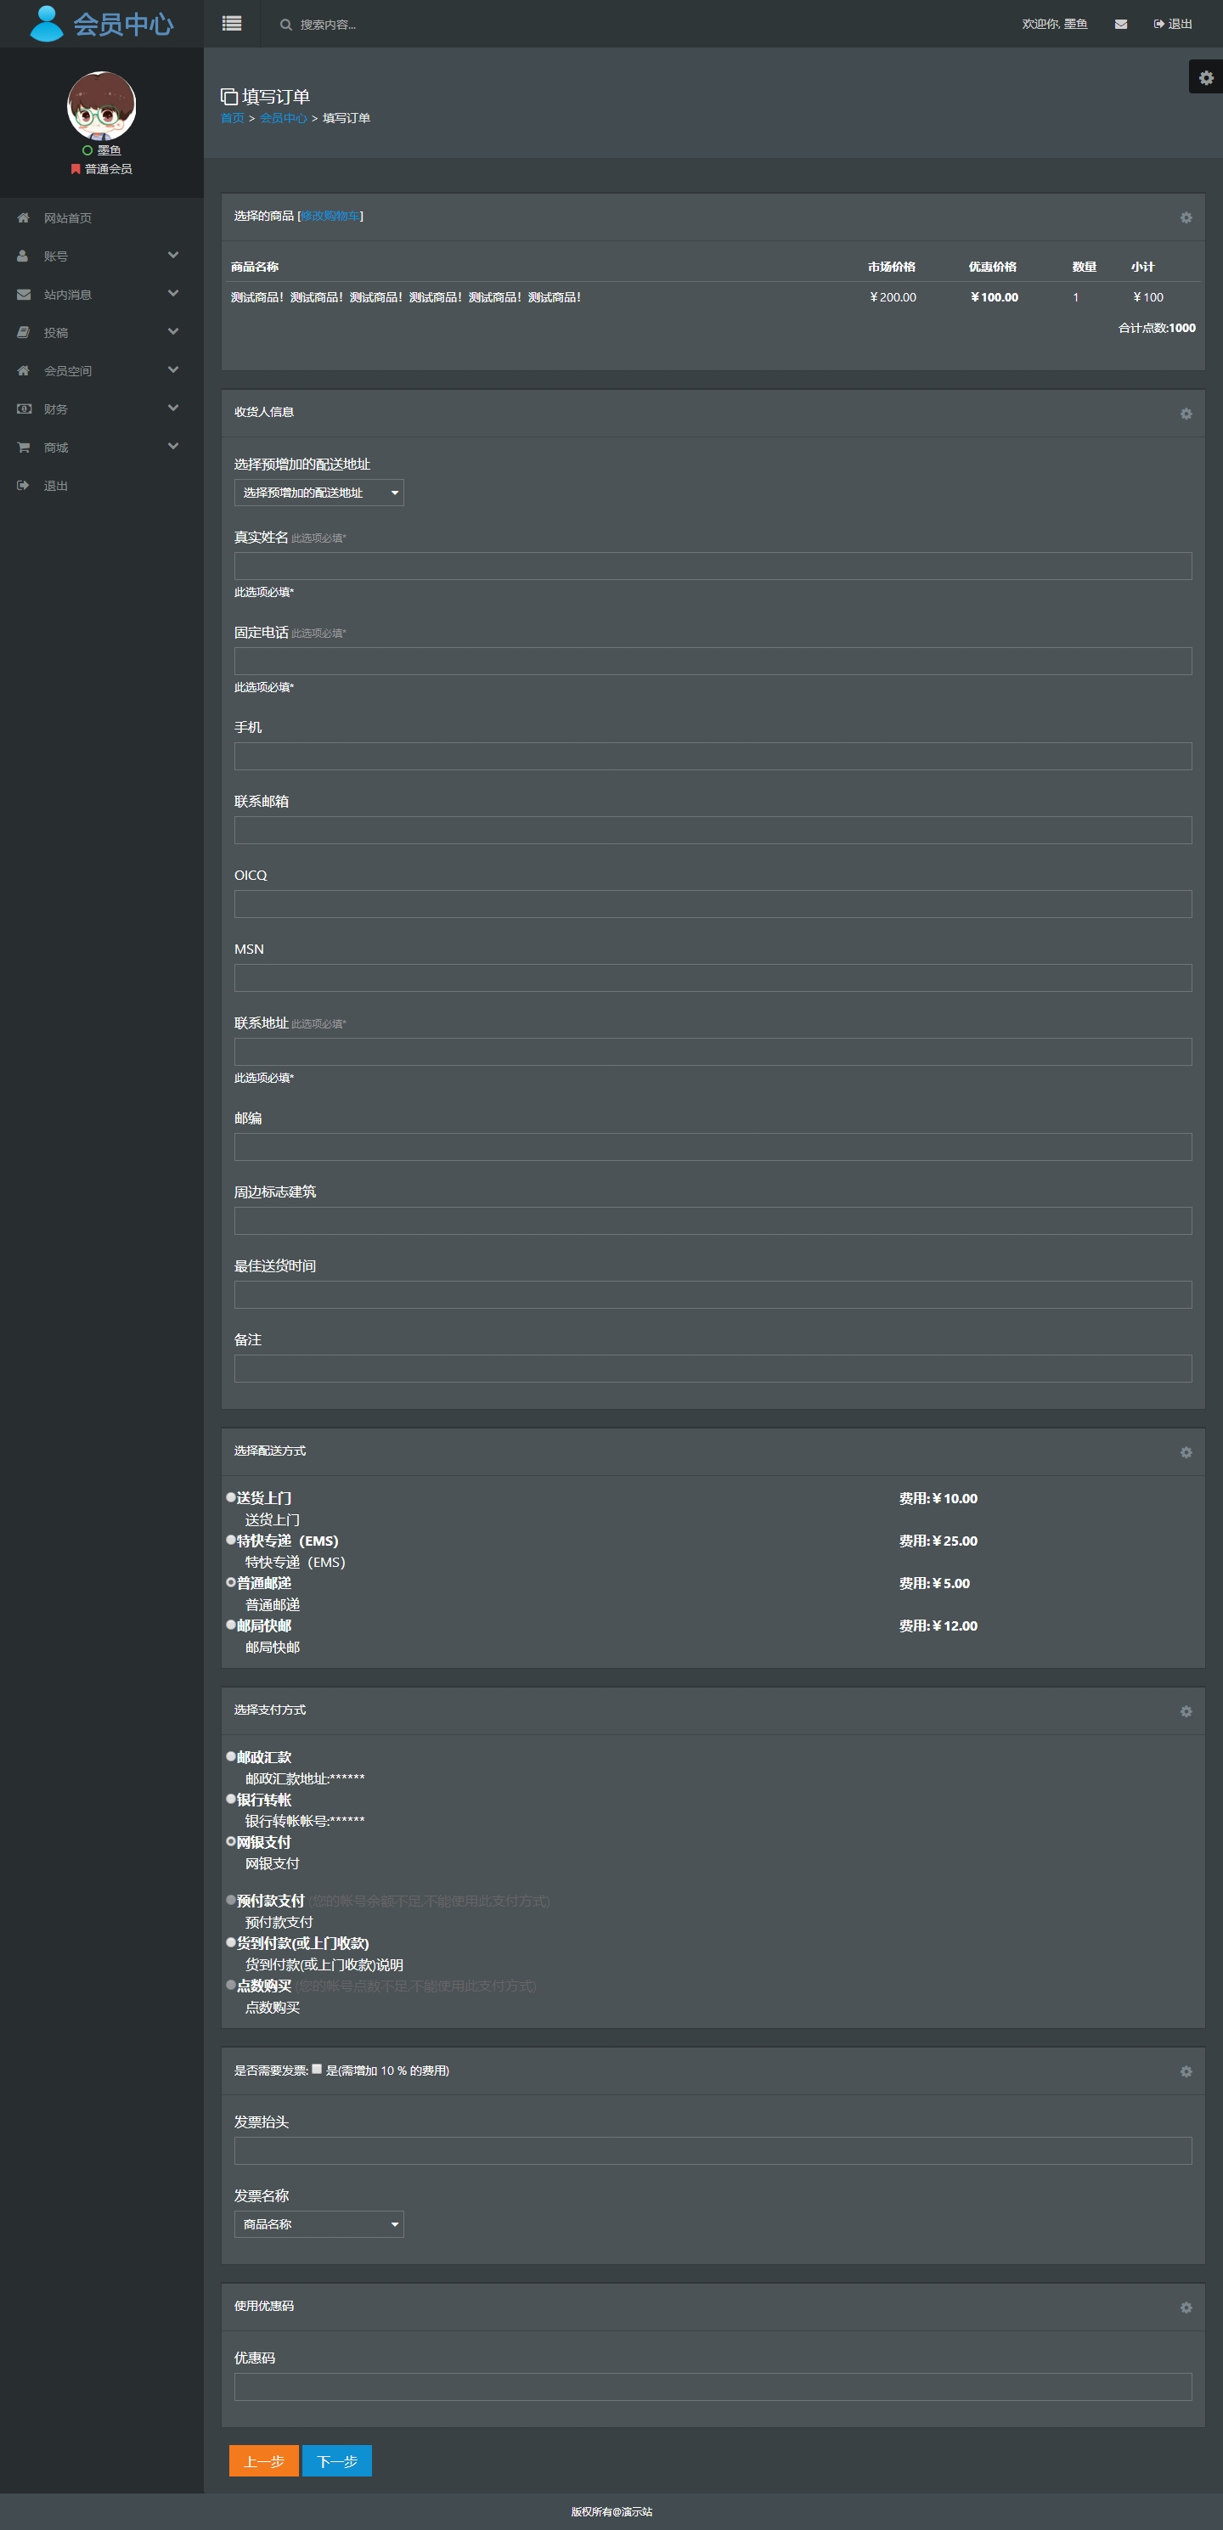Viewport: 1223px width, 2530px height.
Task: Click the search magnifier icon
Action: click(x=286, y=25)
